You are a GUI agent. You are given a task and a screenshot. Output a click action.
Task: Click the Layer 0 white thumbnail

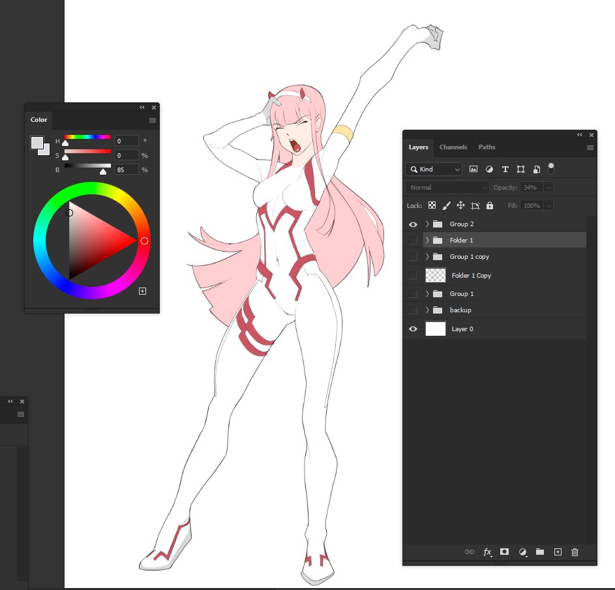coord(436,329)
